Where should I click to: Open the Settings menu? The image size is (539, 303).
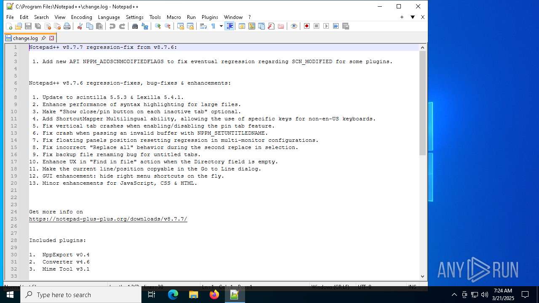click(135, 17)
